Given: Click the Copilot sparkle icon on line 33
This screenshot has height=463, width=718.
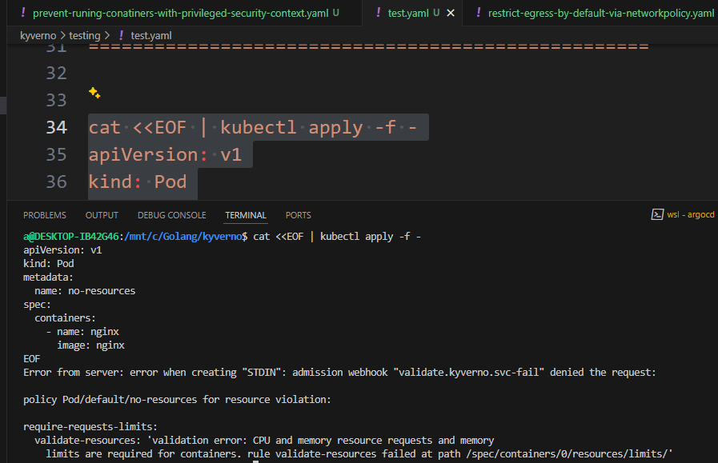Looking at the screenshot, I should (94, 94).
